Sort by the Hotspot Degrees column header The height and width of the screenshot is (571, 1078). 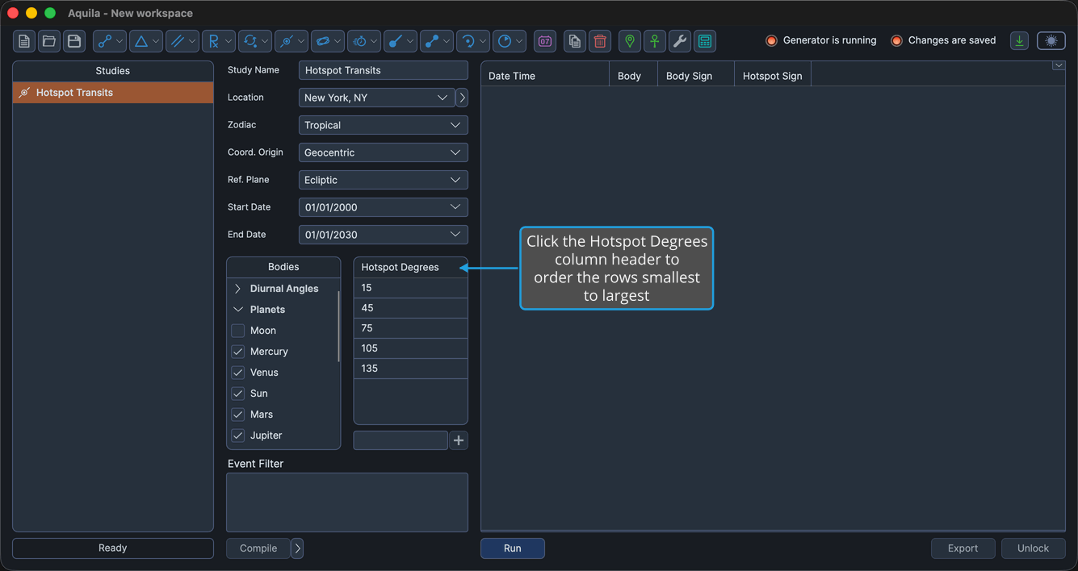pyautogui.click(x=411, y=267)
